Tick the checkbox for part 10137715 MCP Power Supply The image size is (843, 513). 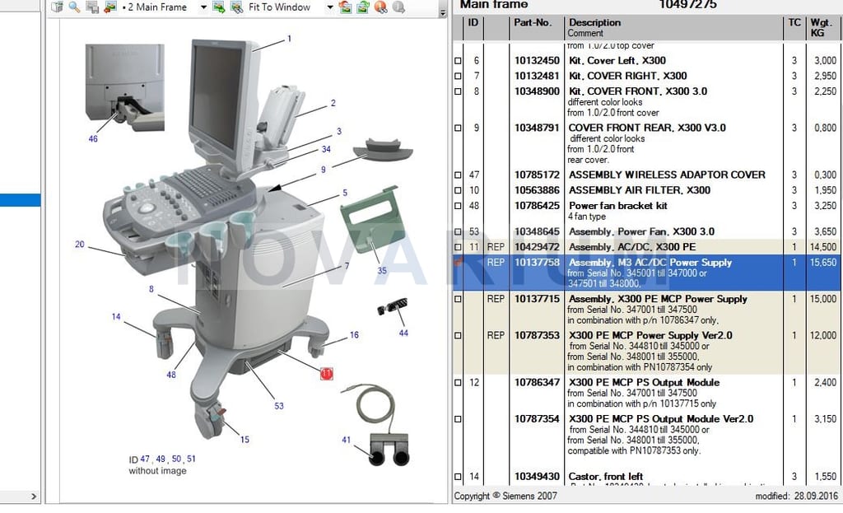click(458, 299)
